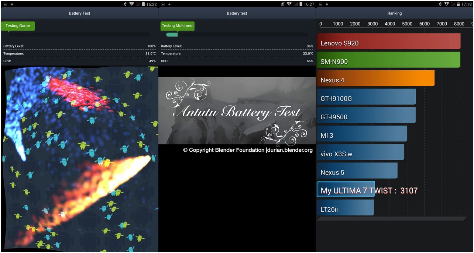This screenshot has height=253, width=474.
Task: Click the Testing Multimedia green label
Action: pyautogui.click(x=178, y=26)
